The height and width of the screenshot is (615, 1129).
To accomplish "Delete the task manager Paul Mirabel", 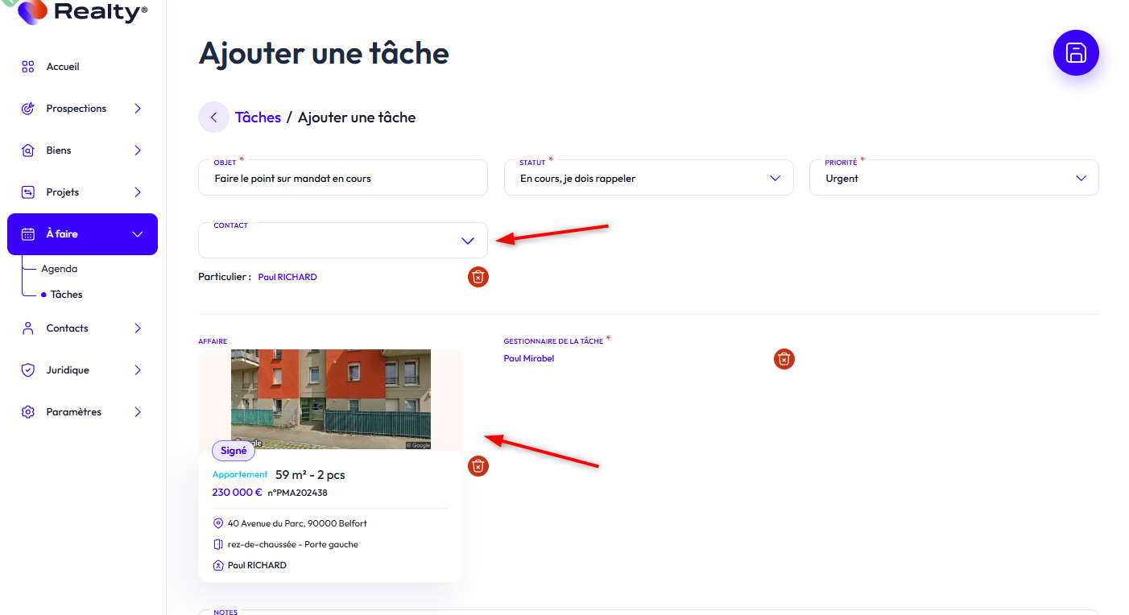I will click(784, 359).
